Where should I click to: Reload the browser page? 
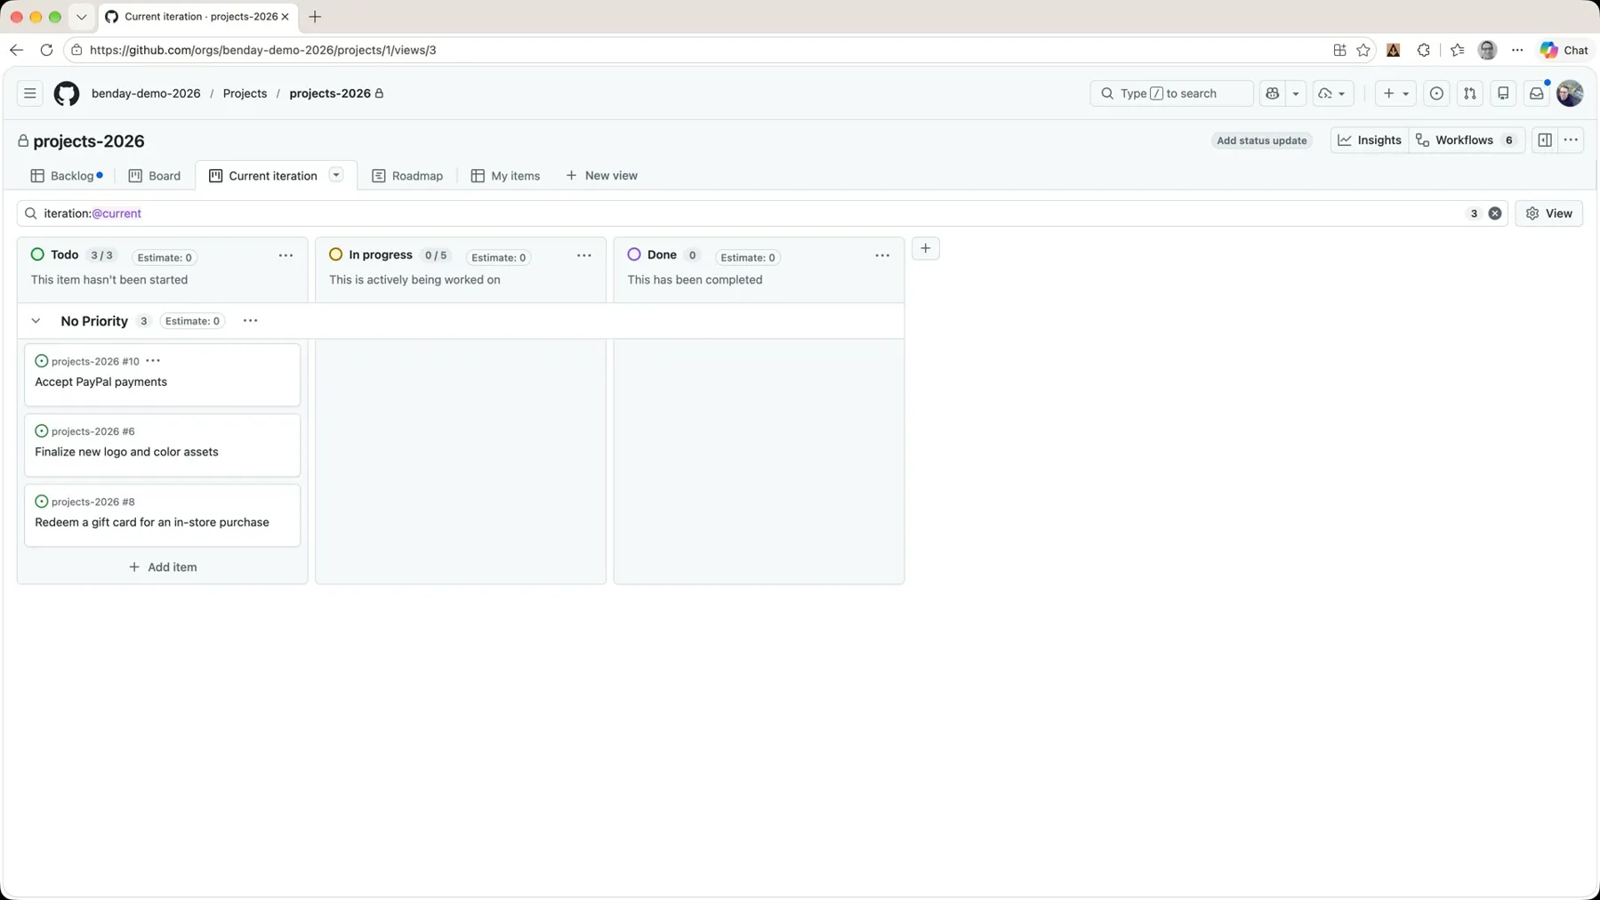46,50
